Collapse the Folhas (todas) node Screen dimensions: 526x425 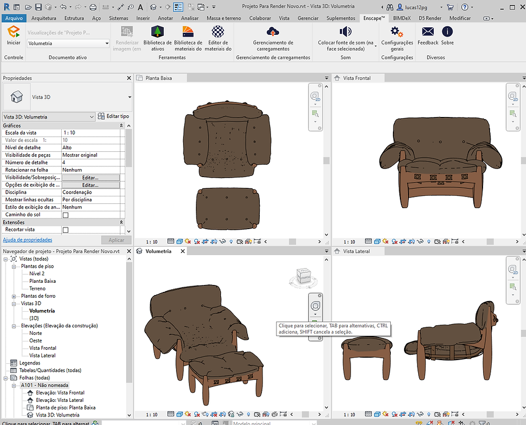tap(6, 378)
